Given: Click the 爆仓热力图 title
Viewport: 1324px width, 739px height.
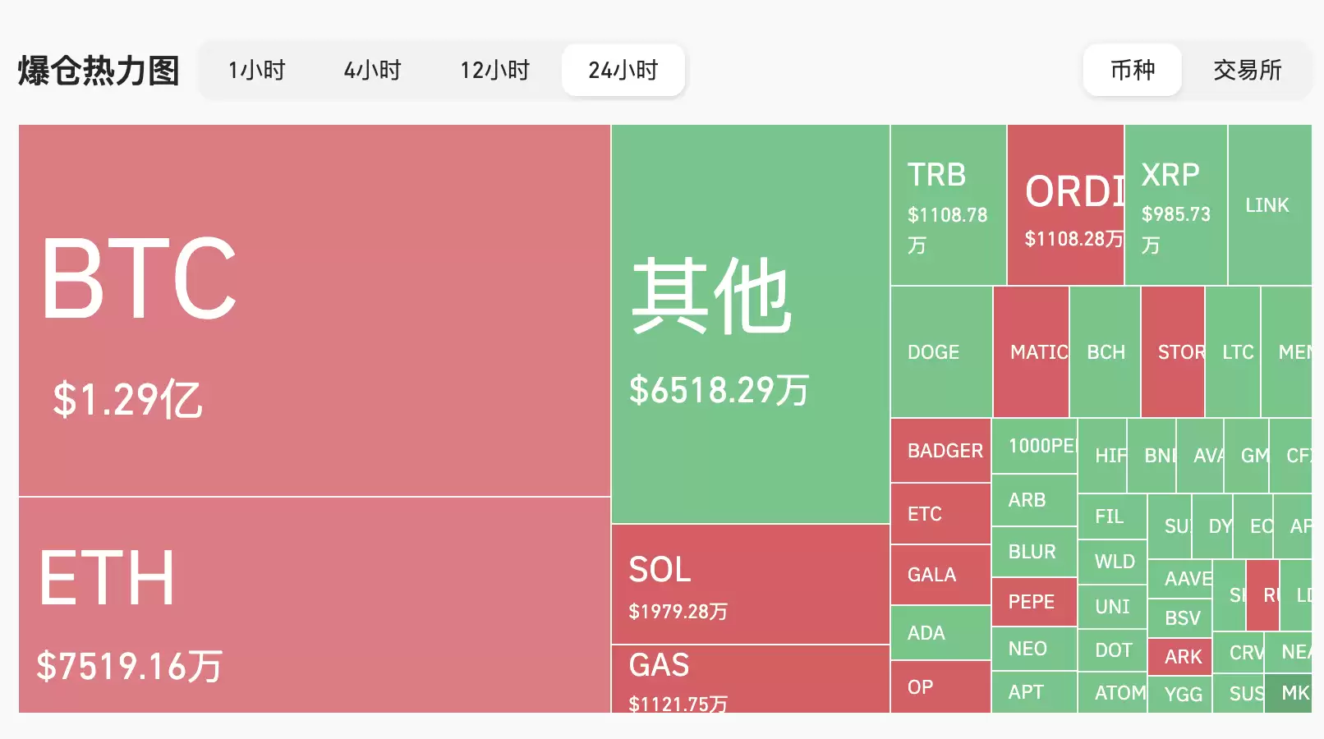Looking at the screenshot, I should coord(98,71).
